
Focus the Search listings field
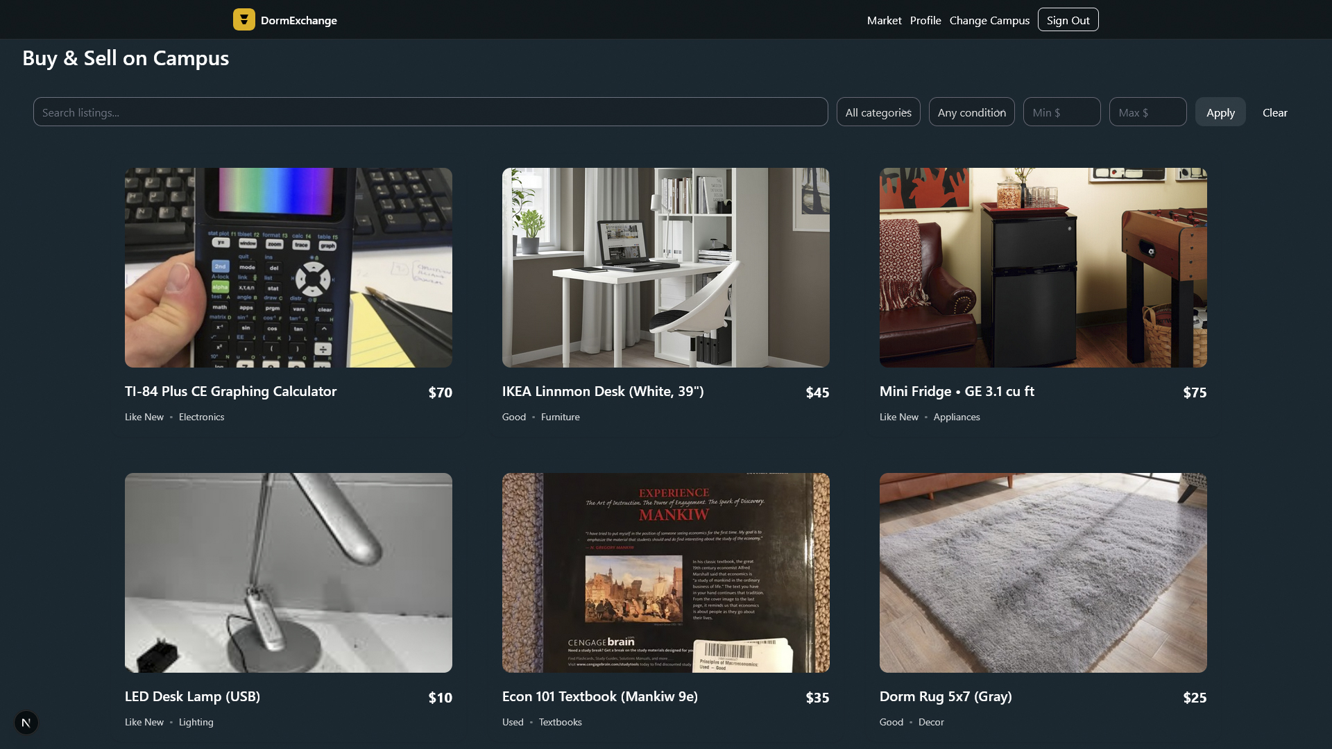(x=430, y=112)
